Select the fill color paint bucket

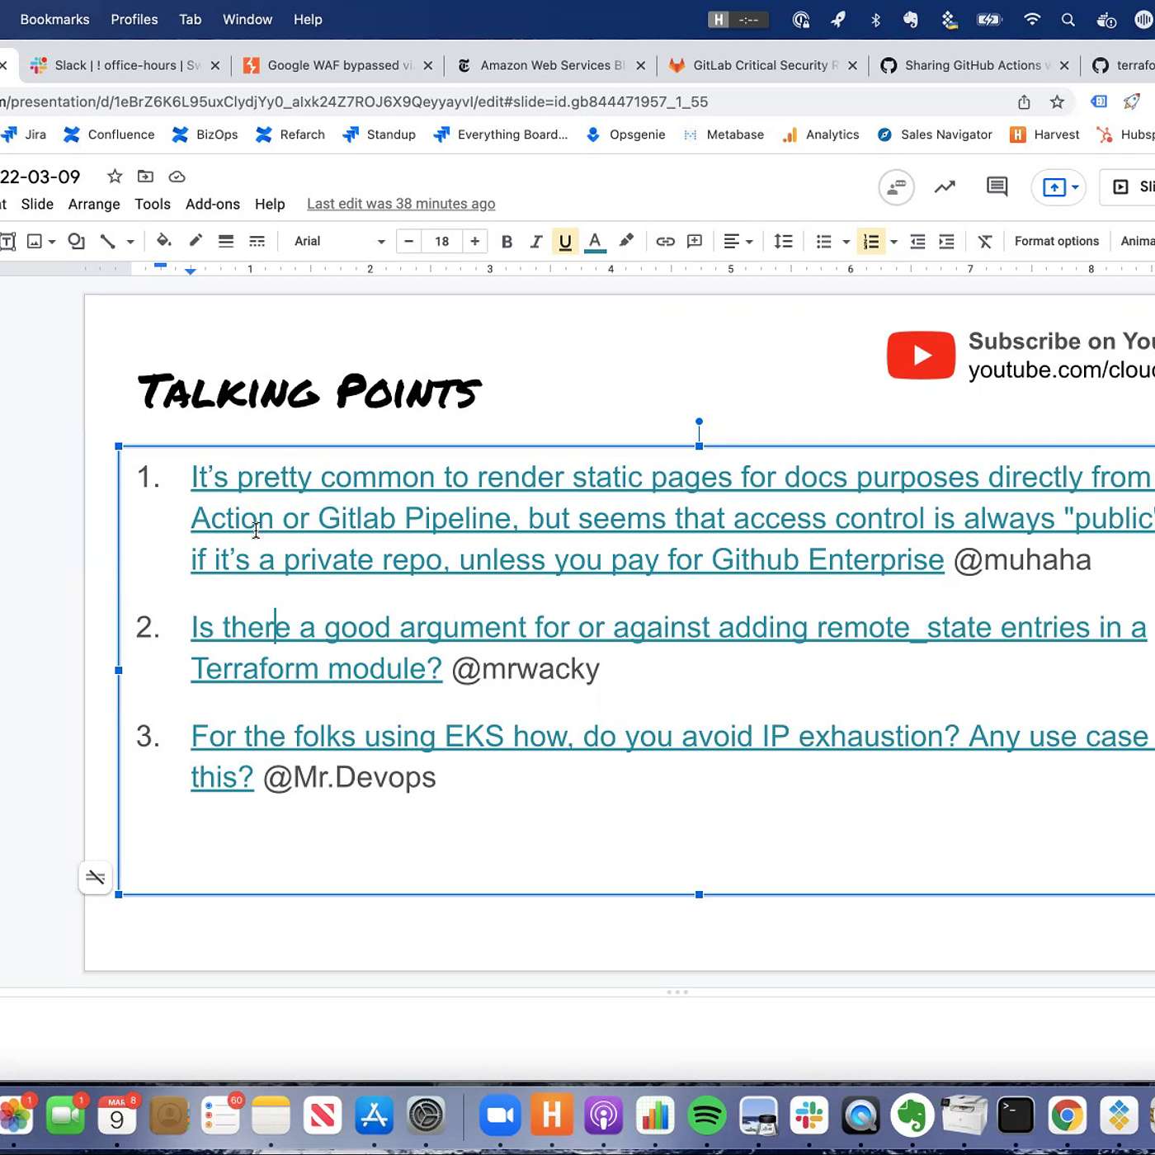point(163,241)
